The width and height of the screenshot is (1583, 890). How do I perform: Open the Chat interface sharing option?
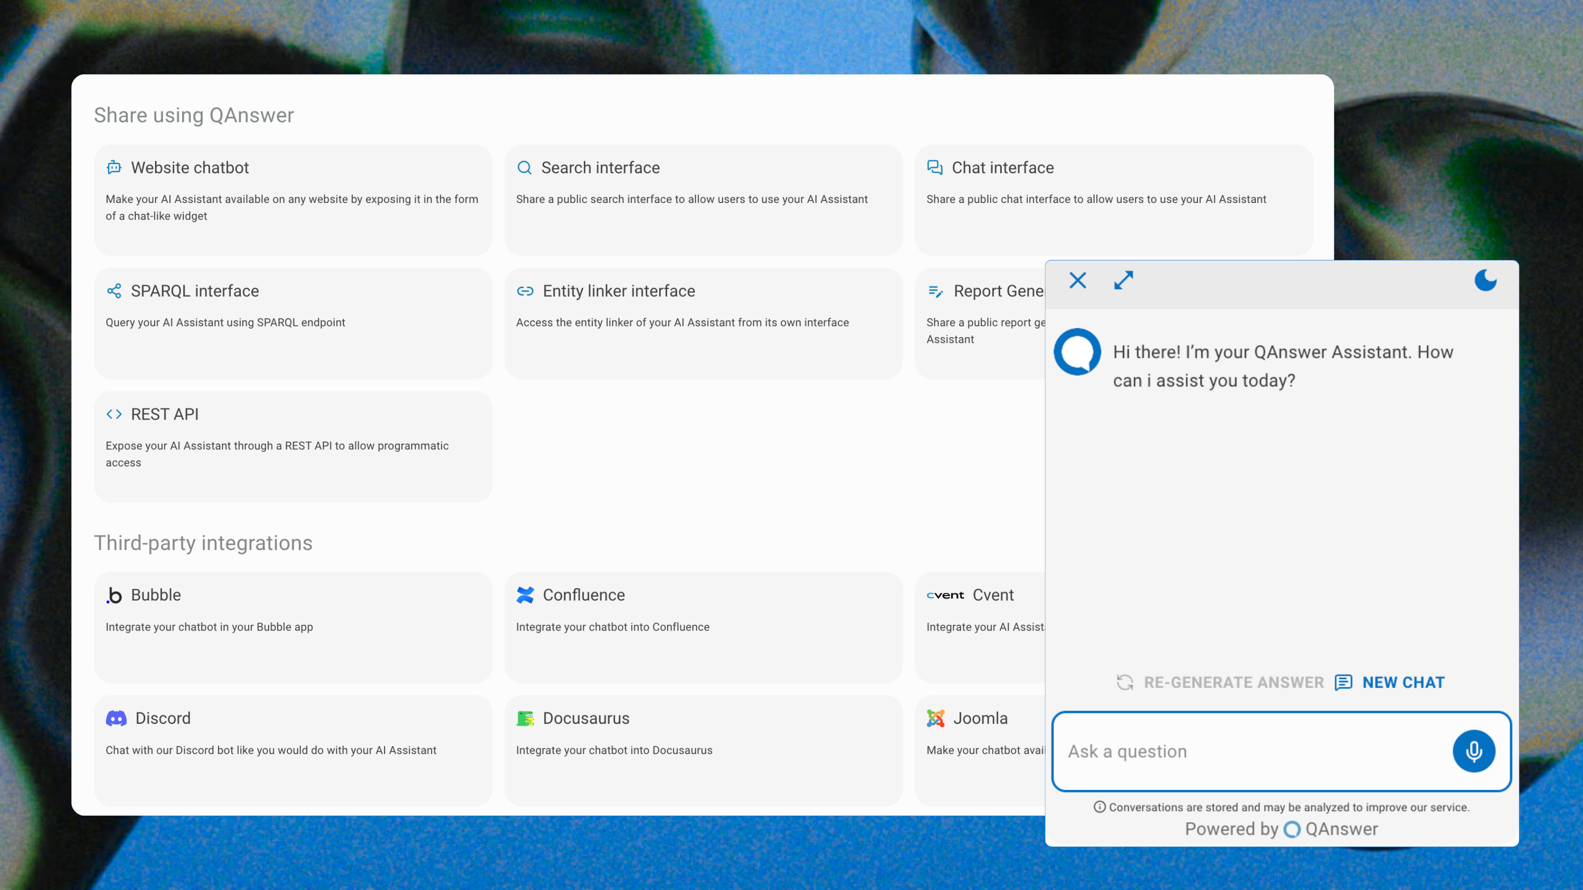tap(1113, 200)
